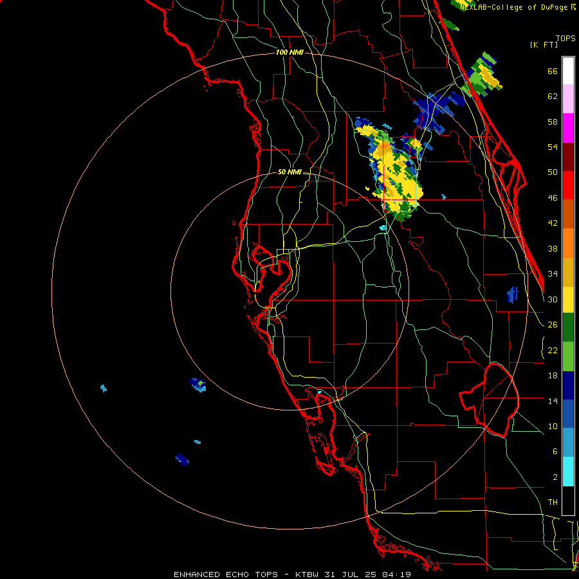Click the "TH" threshold label
579x579 pixels.
point(553,502)
